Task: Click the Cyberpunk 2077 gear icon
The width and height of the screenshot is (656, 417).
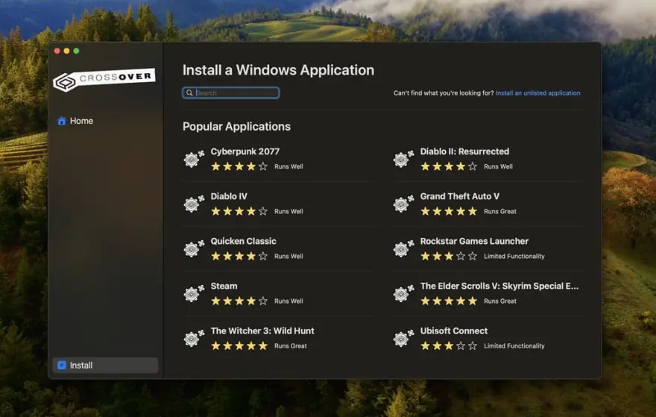Action: pos(194,159)
